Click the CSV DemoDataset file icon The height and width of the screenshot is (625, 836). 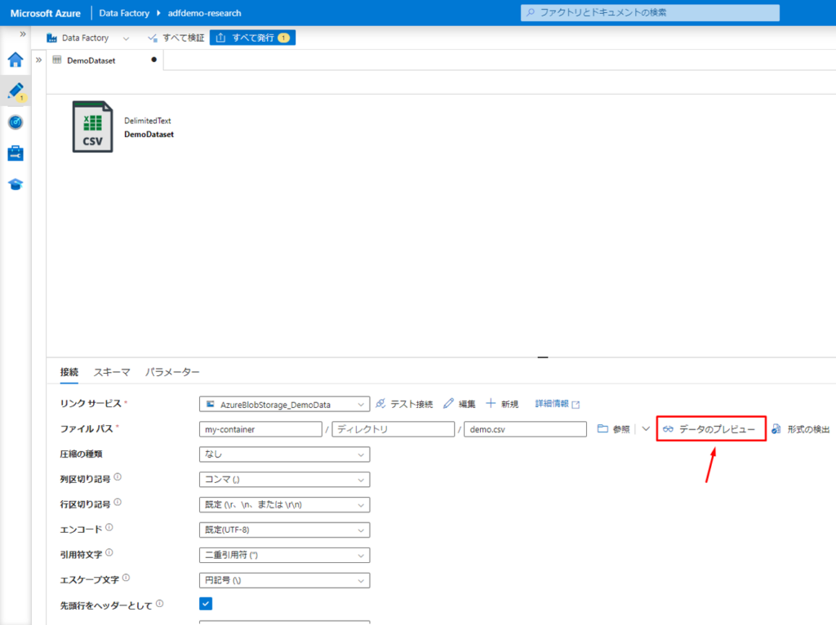click(92, 126)
